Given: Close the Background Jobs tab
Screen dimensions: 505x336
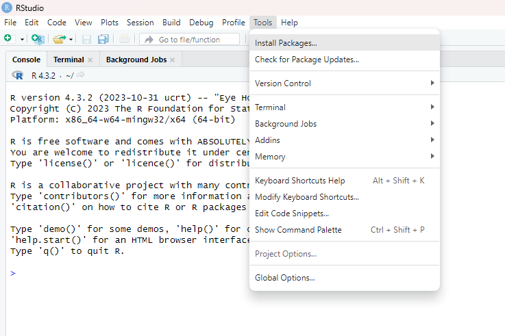Looking at the screenshot, I should 173,60.
